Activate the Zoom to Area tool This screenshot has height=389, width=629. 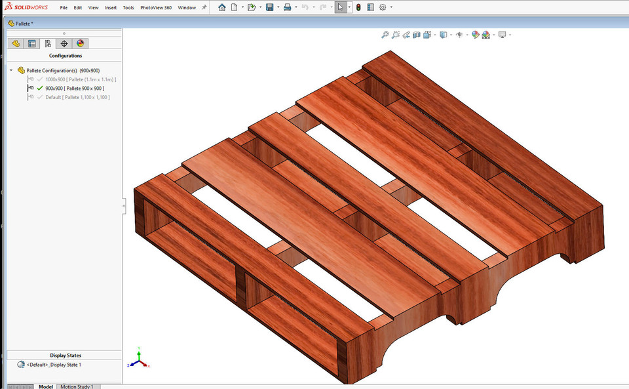click(396, 34)
